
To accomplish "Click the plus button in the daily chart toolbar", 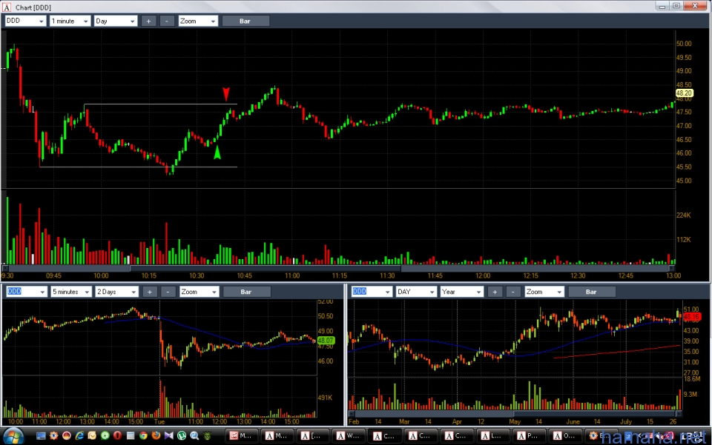I will click(x=495, y=292).
